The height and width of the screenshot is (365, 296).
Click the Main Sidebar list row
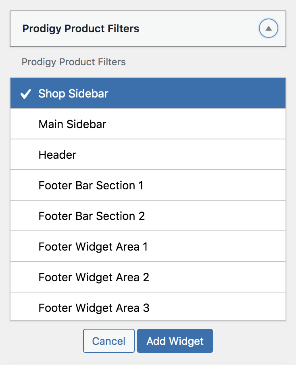[148, 124]
